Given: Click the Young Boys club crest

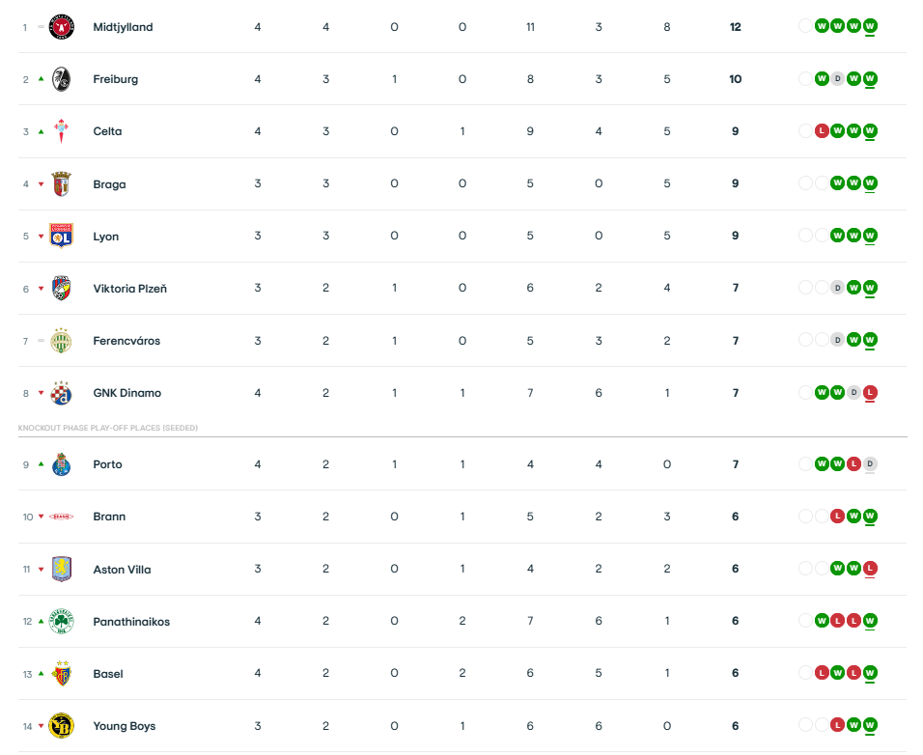Looking at the screenshot, I should point(61,726).
